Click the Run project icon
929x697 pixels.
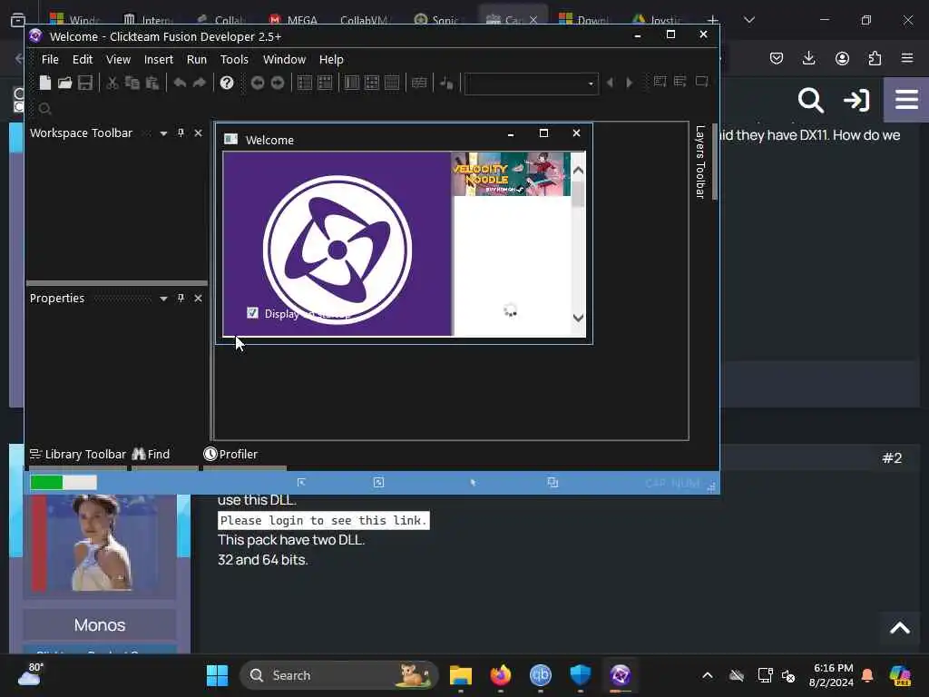pos(660,81)
